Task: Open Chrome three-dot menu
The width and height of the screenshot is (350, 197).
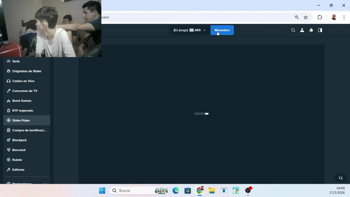Action: (344, 17)
